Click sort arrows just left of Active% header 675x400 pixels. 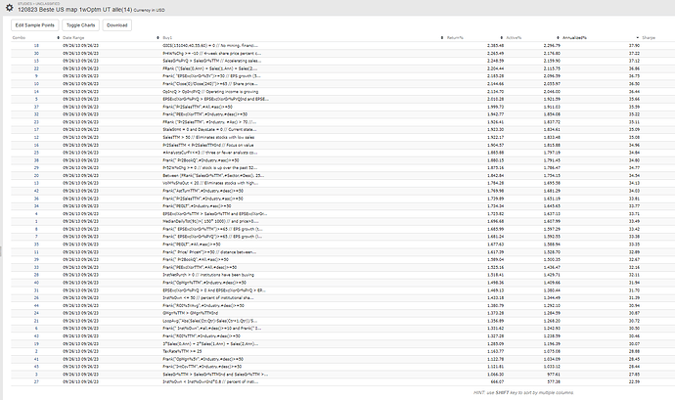click(501, 38)
